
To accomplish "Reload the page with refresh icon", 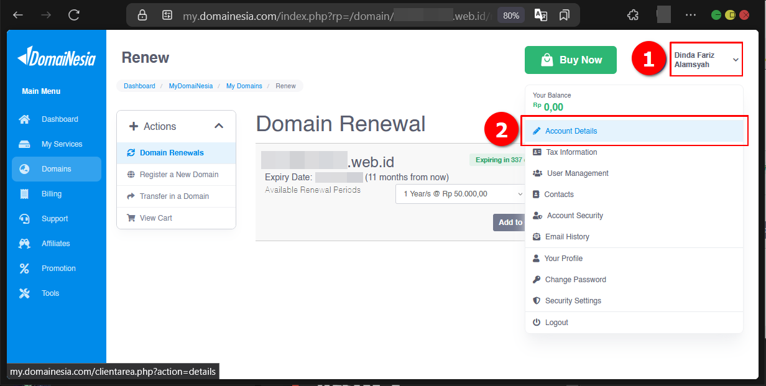I will click(x=74, y=15).
